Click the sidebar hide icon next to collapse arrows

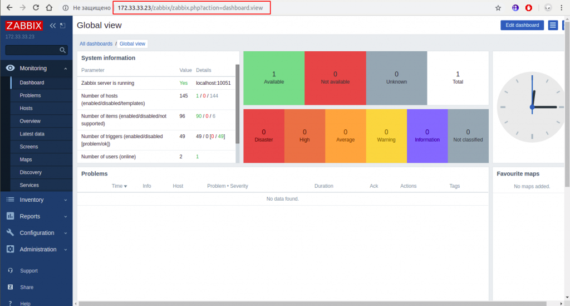tap(62, 26)
